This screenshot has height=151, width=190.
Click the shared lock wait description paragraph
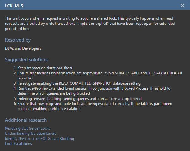click(x=90, y=24)
